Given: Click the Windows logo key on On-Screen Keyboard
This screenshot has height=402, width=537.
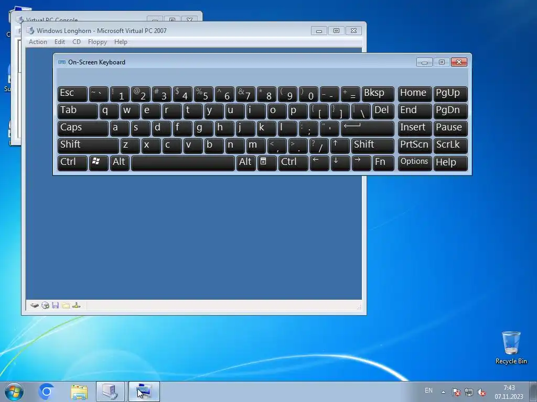Looking at the screenshot, I should [99, 163].
